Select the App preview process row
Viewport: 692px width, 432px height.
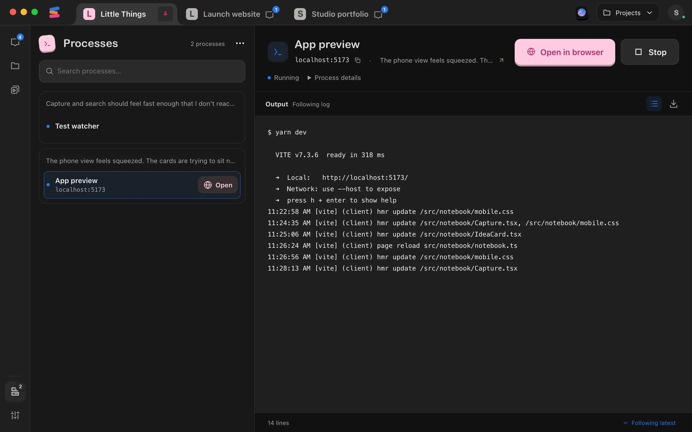pyautogui.click(x=142, y=185)
